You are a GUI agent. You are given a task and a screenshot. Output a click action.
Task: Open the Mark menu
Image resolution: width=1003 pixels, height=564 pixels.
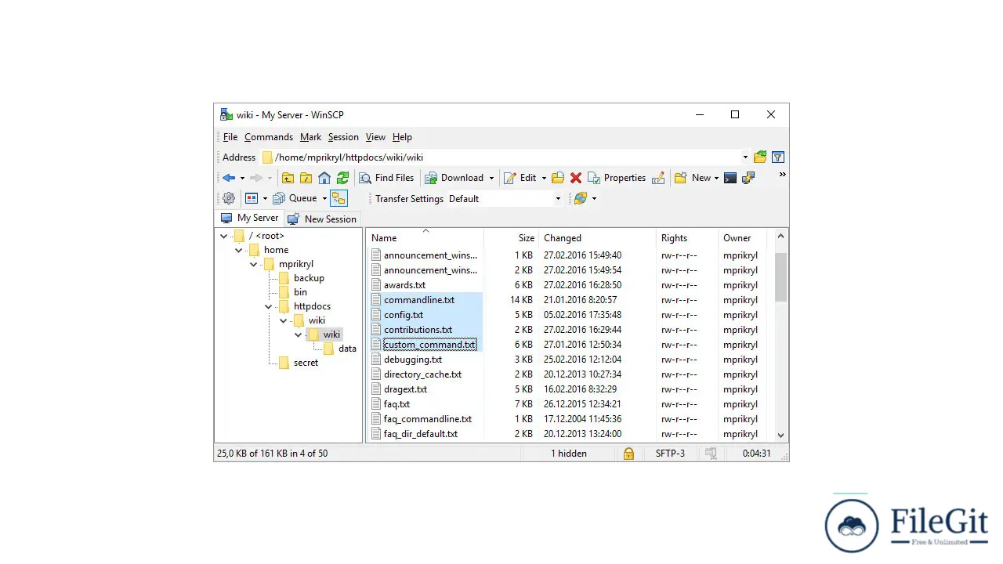(310, 137)
